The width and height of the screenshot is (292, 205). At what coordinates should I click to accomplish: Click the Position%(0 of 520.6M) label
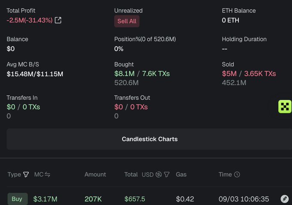(x=145, y=39)
